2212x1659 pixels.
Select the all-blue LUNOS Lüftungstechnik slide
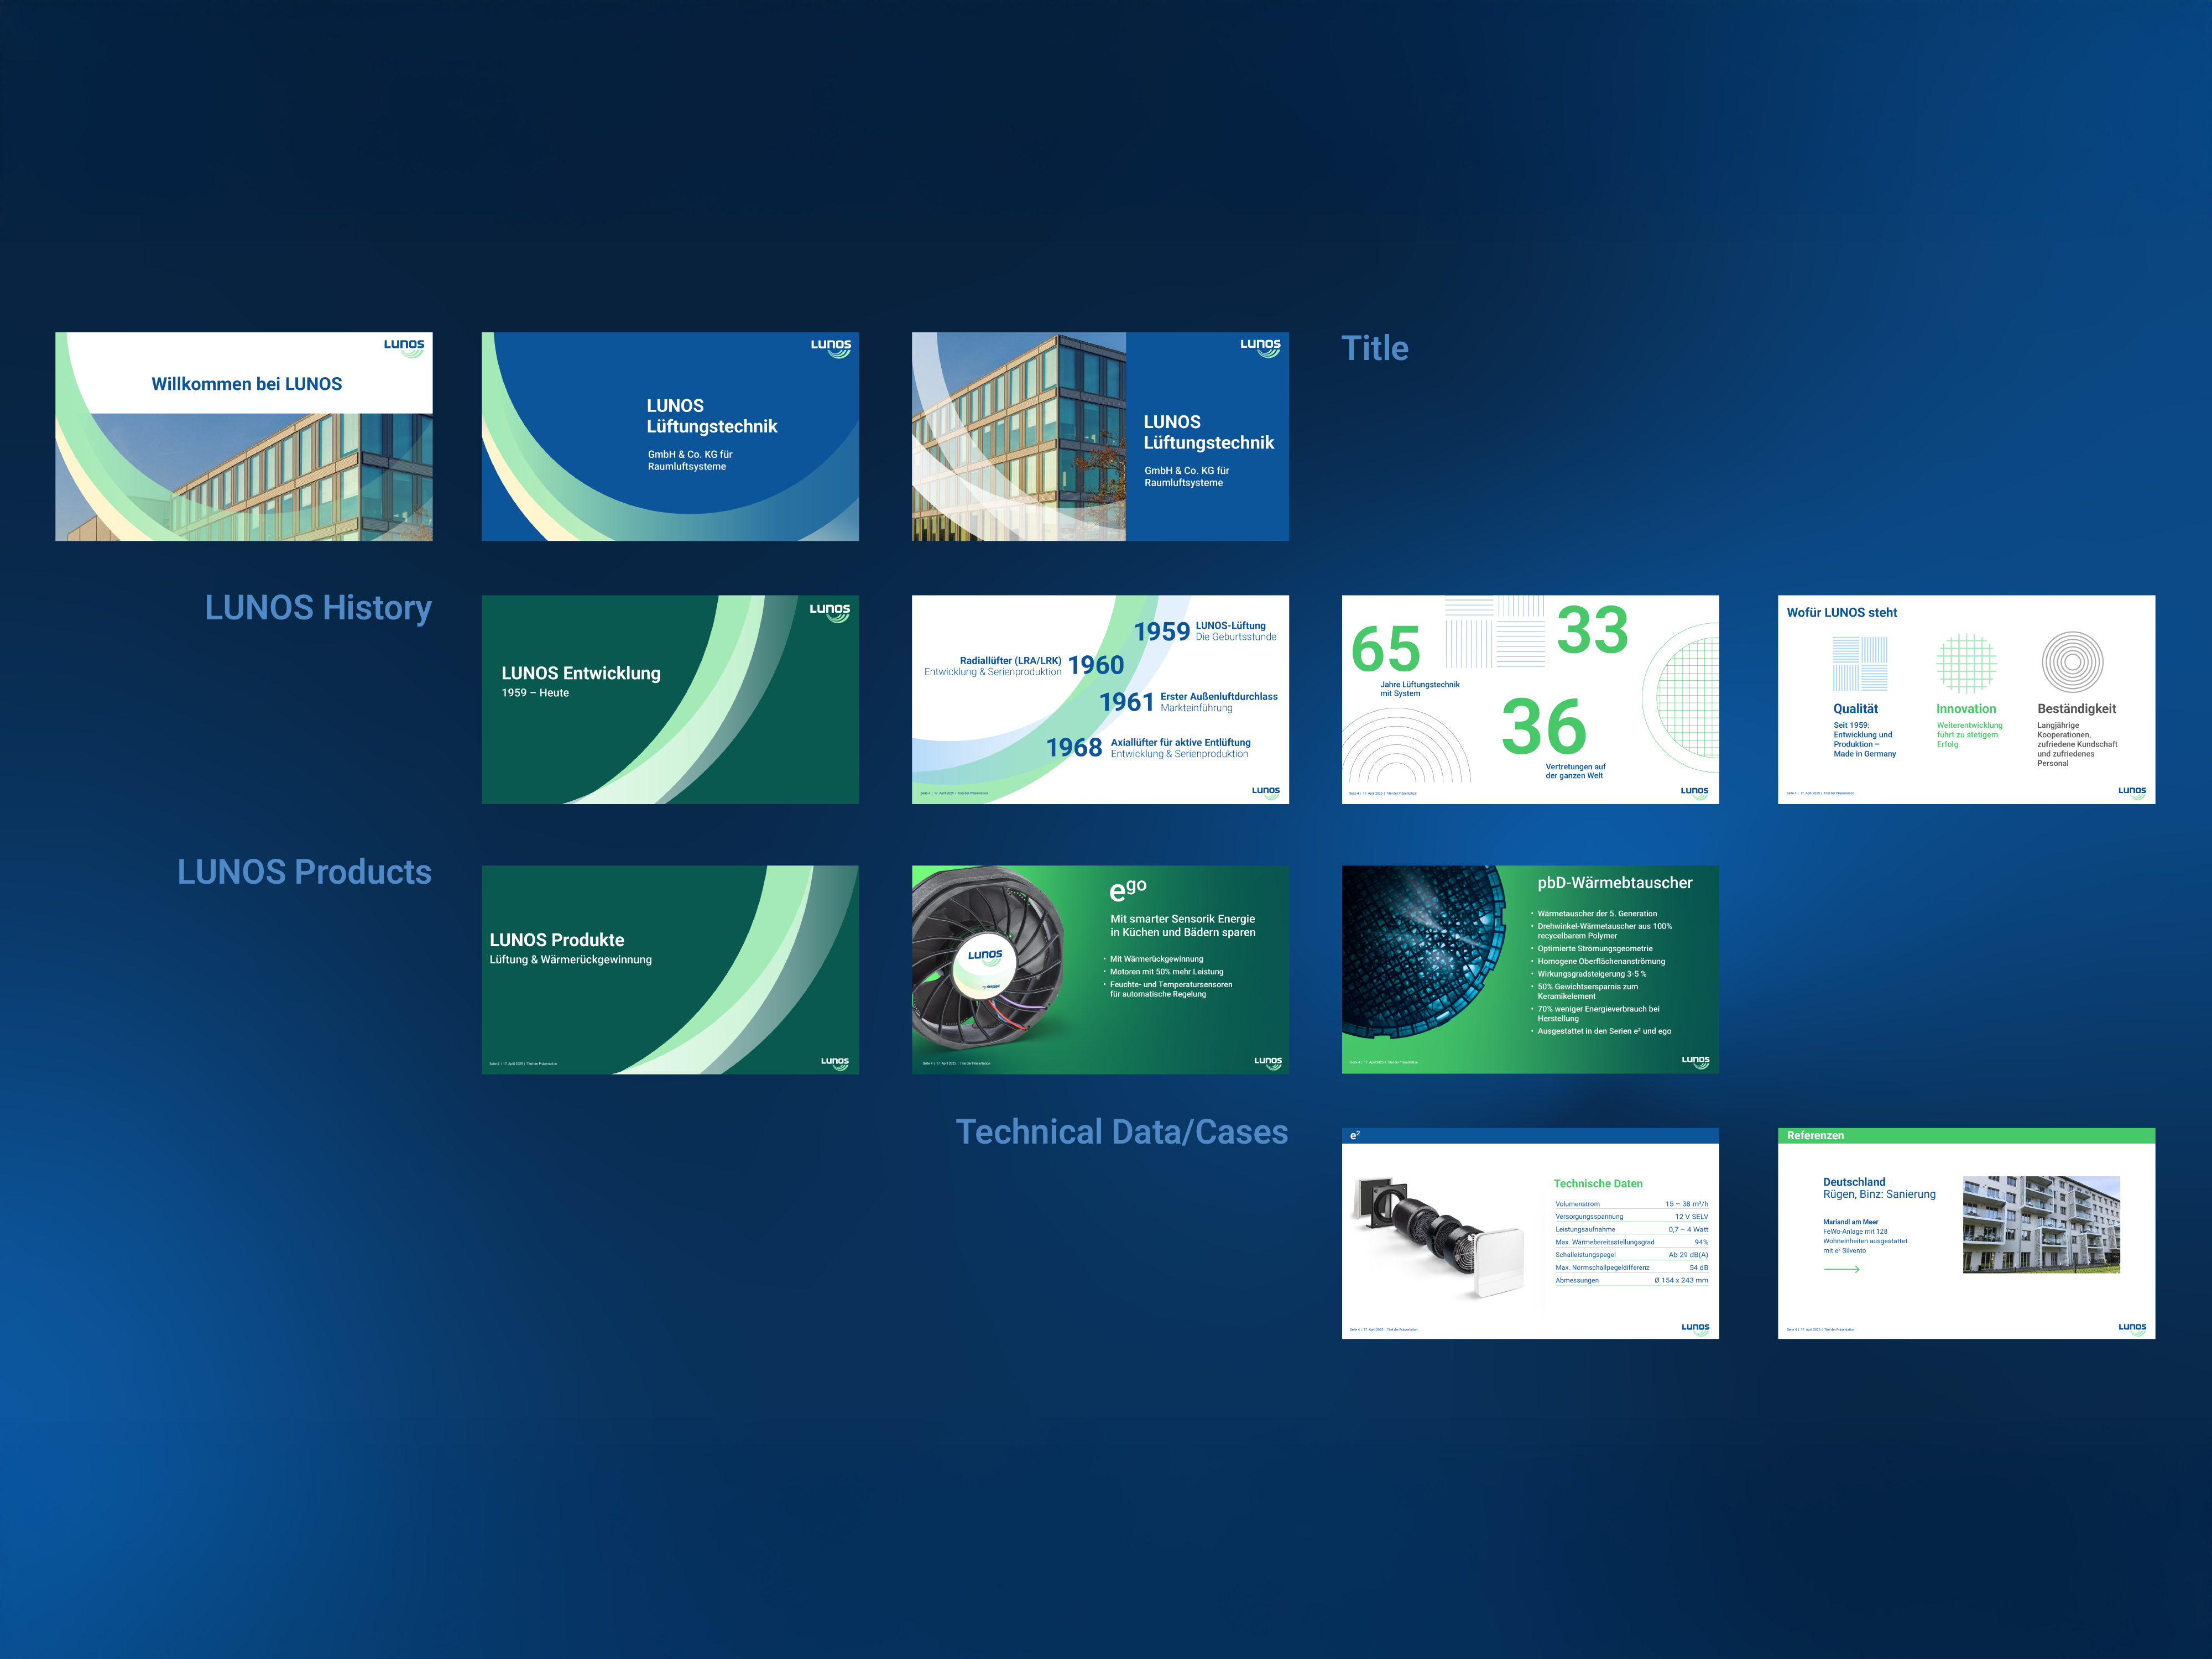669,436
